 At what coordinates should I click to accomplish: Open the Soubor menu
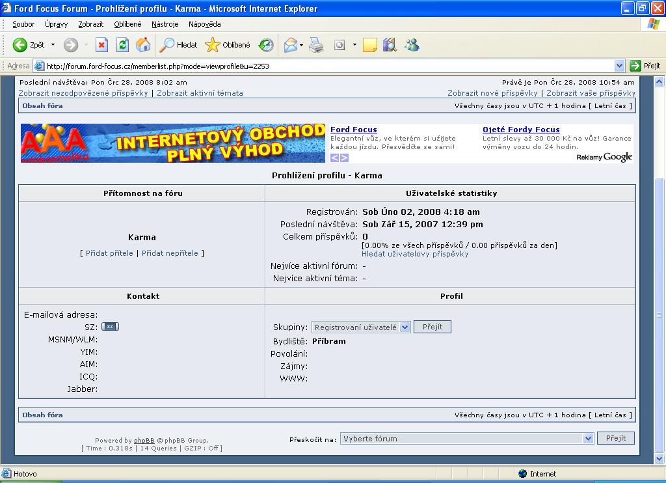click(x=23, y=24)
